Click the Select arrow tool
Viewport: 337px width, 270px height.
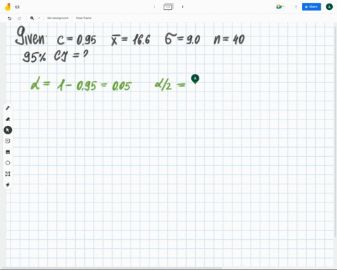coord(8,130)
